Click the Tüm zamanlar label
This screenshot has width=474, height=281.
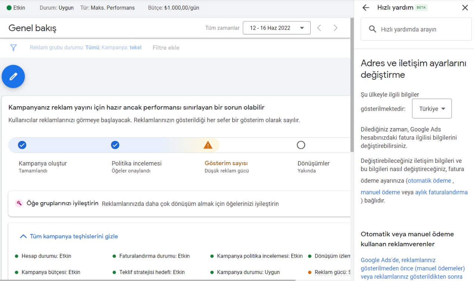click(x=223, y=28)
